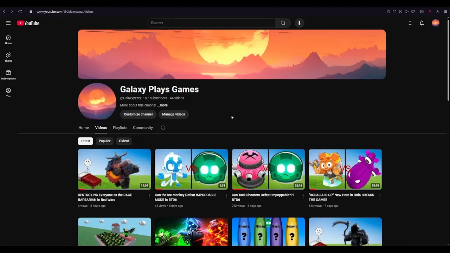Switch to the channel Home tab

pos(84,128)
